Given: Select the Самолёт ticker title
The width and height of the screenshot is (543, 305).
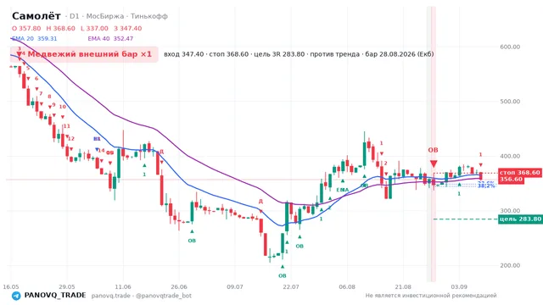Looking at the screenshot, I should pos(36,16).
